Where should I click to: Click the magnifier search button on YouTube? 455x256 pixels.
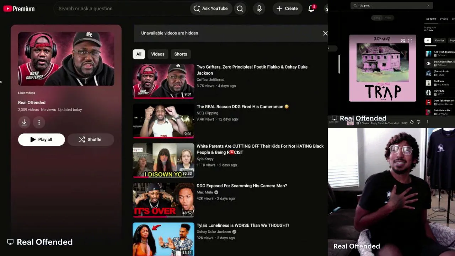click(240, 9)
